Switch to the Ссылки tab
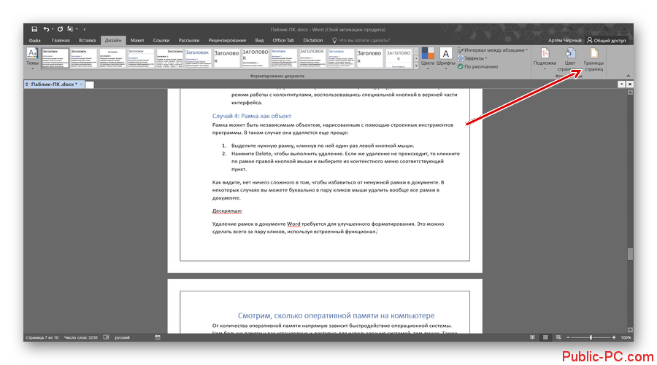 [161, 41]
